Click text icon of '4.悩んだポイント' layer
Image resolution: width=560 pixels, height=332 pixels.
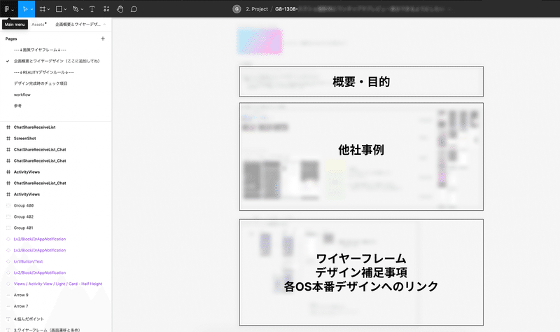(x=8, y=319)
